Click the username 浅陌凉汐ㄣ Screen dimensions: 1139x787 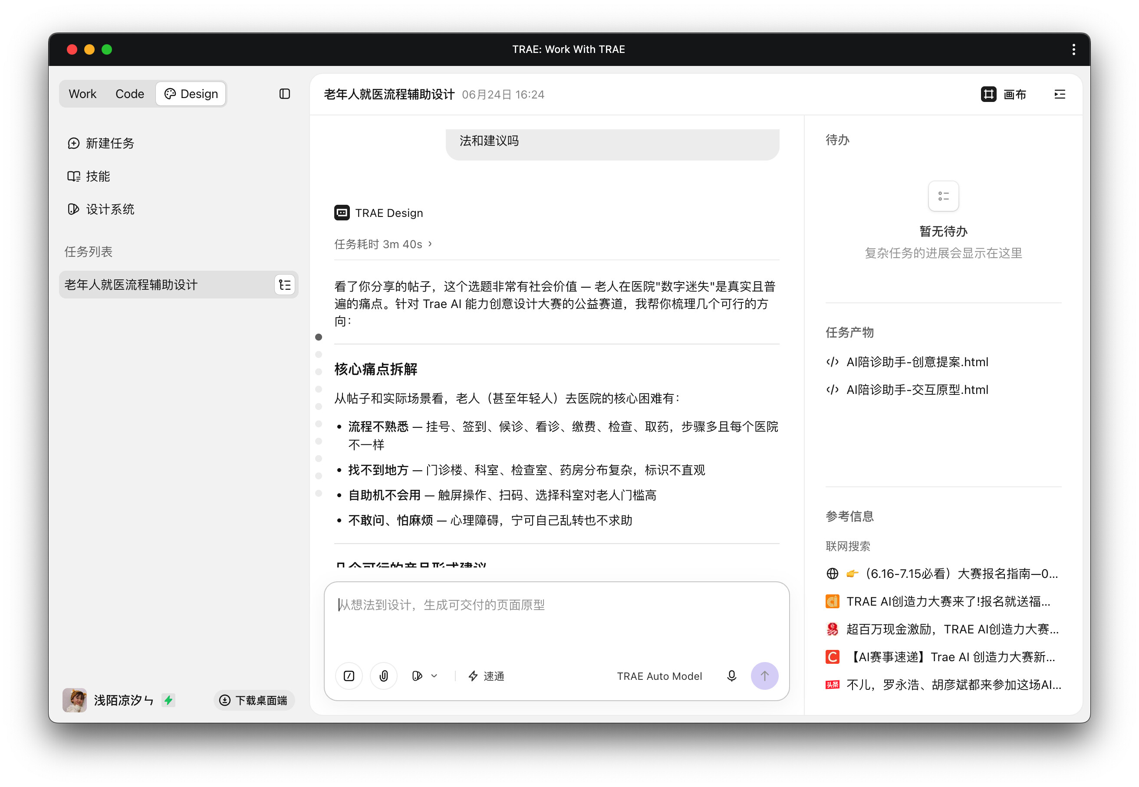coord(124,700)
